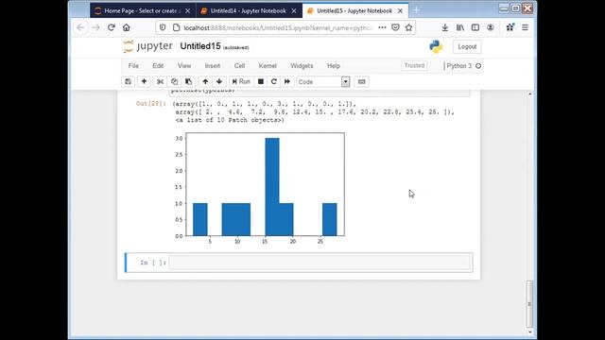Viewport: 605px width, 340px height.
Task: Open a new browser tab
Action: (416, 10)
